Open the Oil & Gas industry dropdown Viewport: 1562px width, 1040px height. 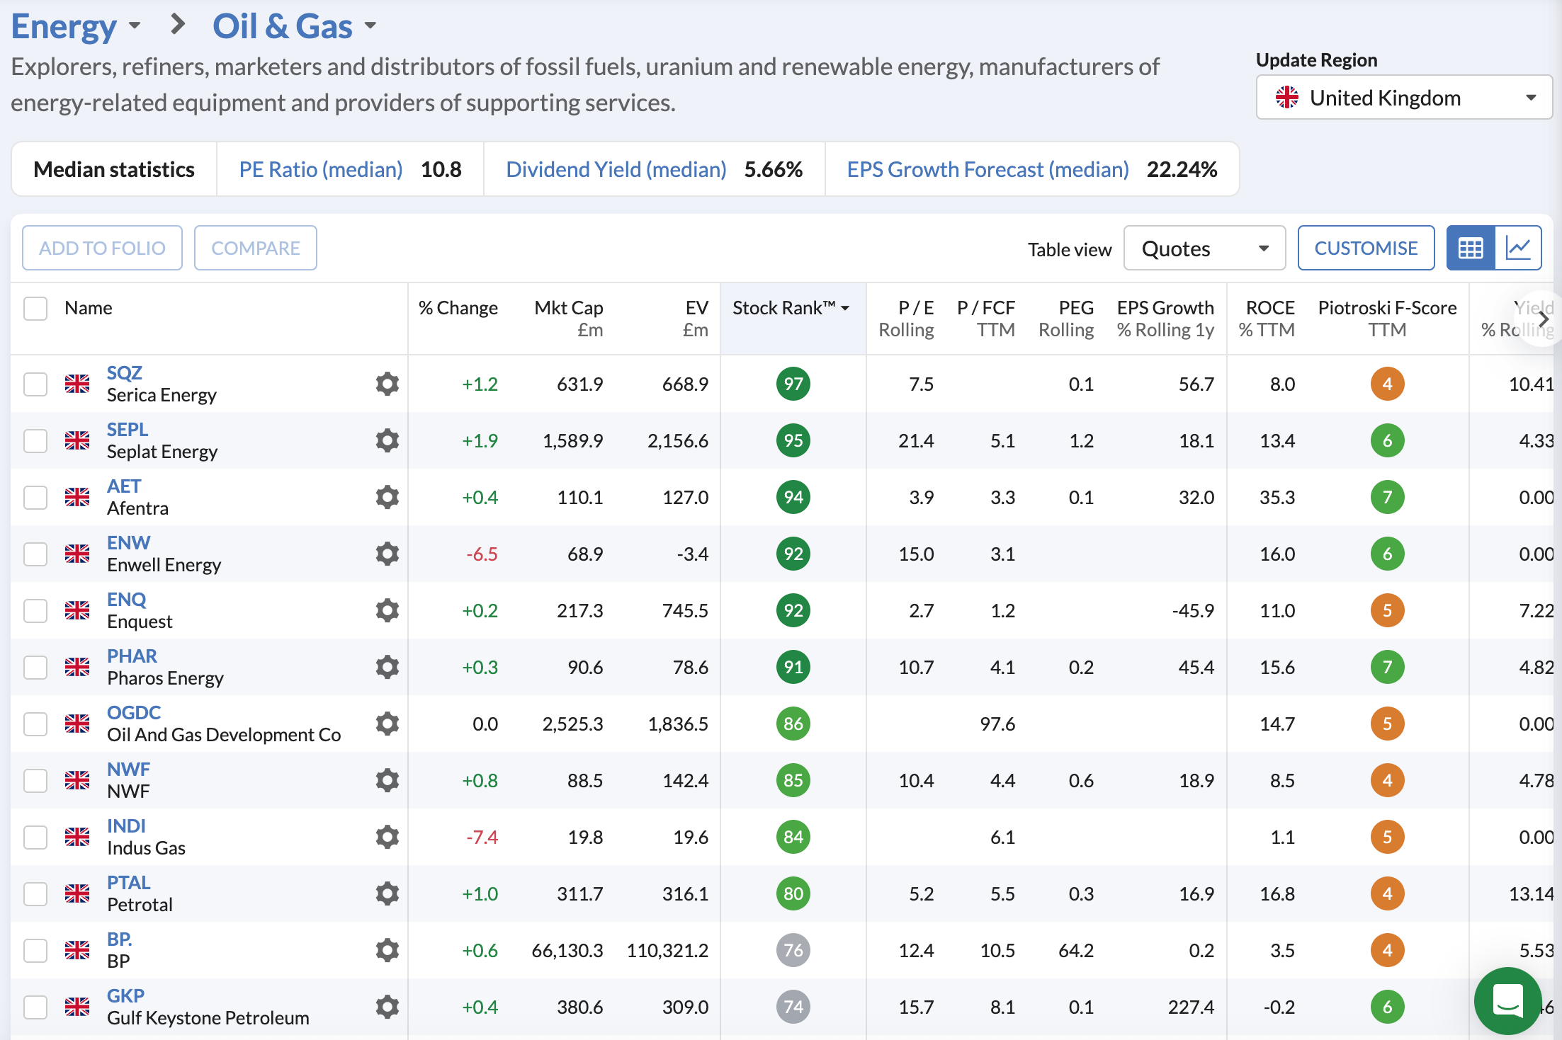(x=294, y=26)
